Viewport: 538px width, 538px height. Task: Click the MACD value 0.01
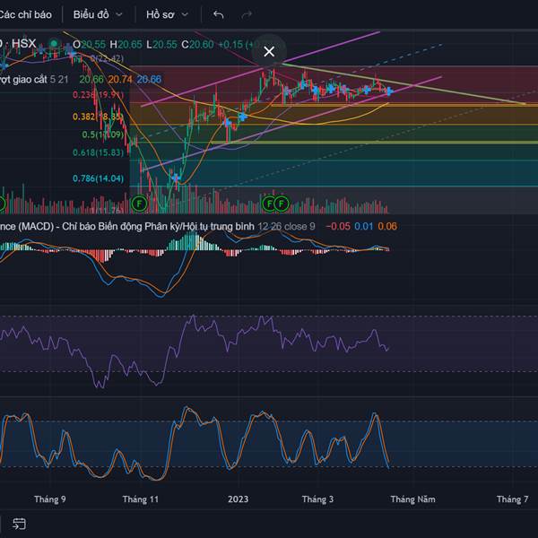364,227
